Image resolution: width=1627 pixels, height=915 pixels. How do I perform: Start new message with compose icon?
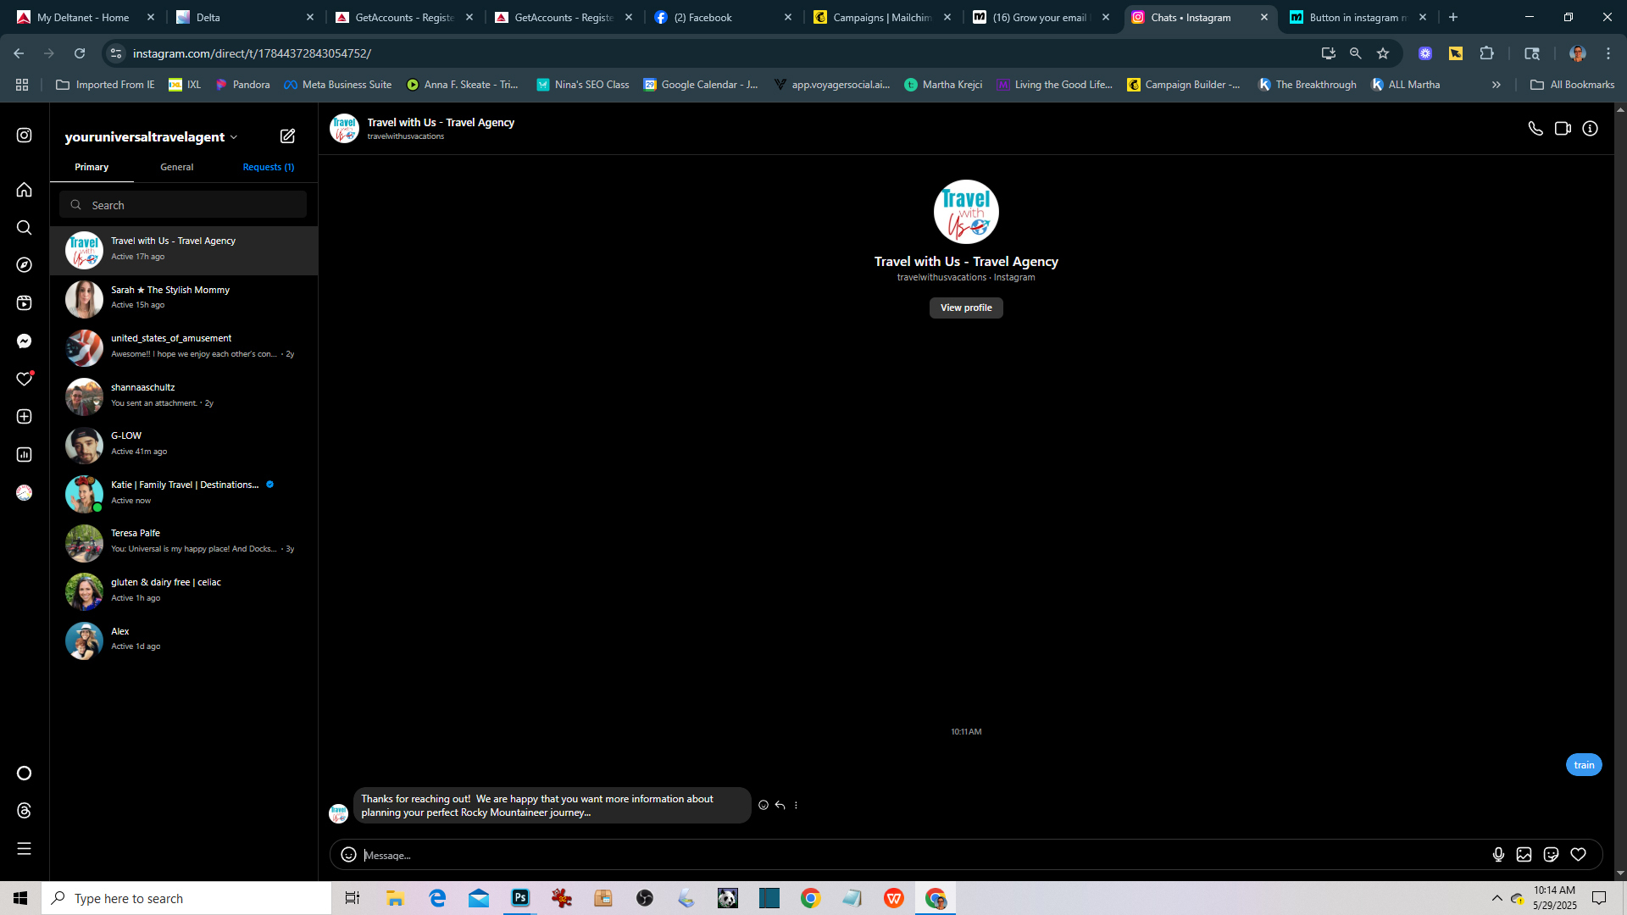287,136
